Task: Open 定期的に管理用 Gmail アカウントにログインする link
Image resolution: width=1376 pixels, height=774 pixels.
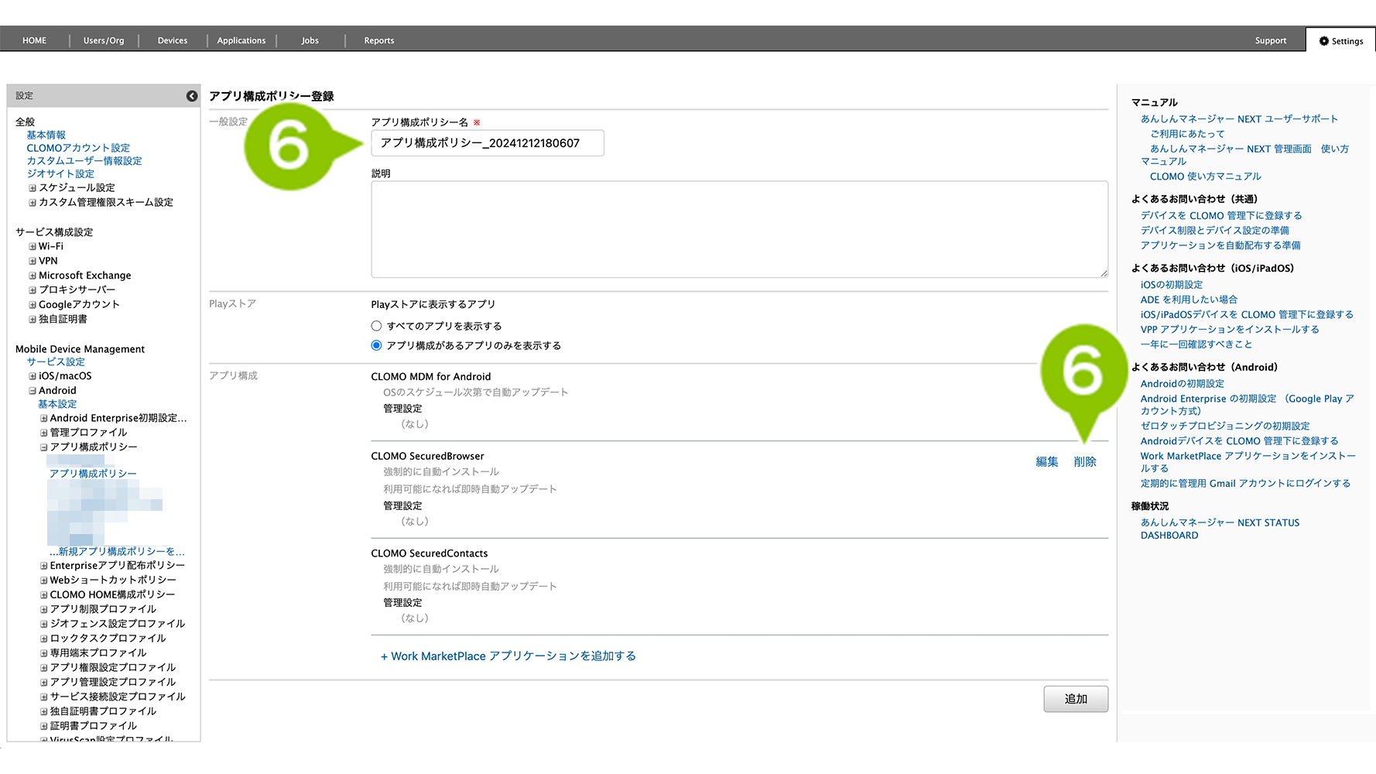Action: tap(1245, 484)
